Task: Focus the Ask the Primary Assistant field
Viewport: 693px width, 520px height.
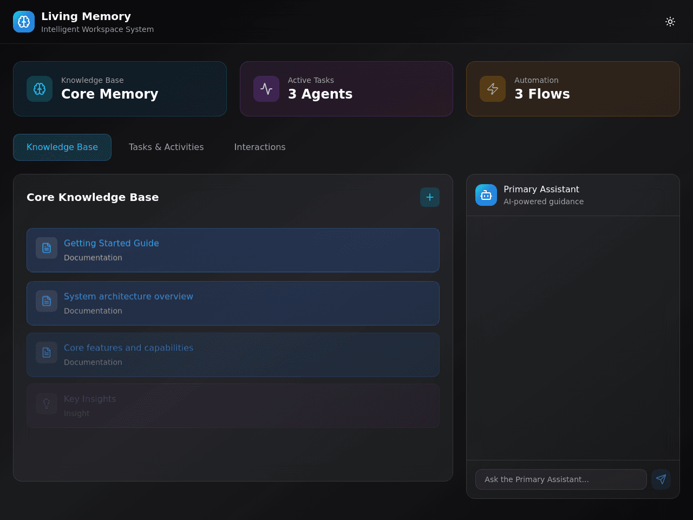Action: coord(561,479)
